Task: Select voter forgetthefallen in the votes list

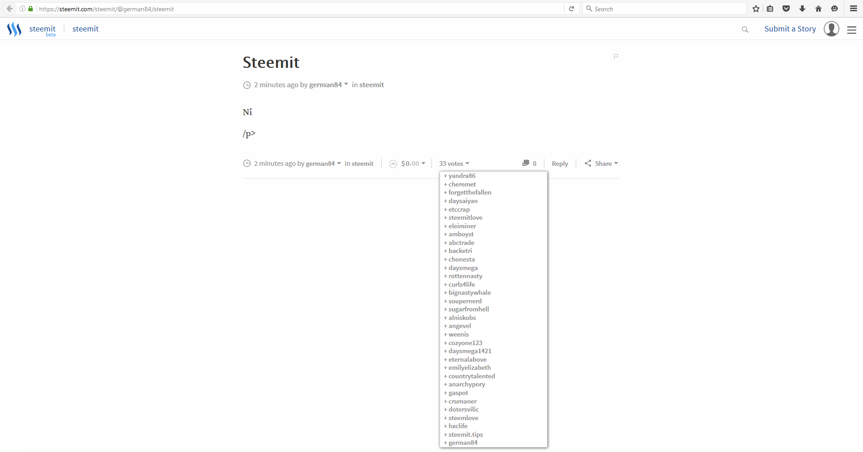Action: pos(470,192)
